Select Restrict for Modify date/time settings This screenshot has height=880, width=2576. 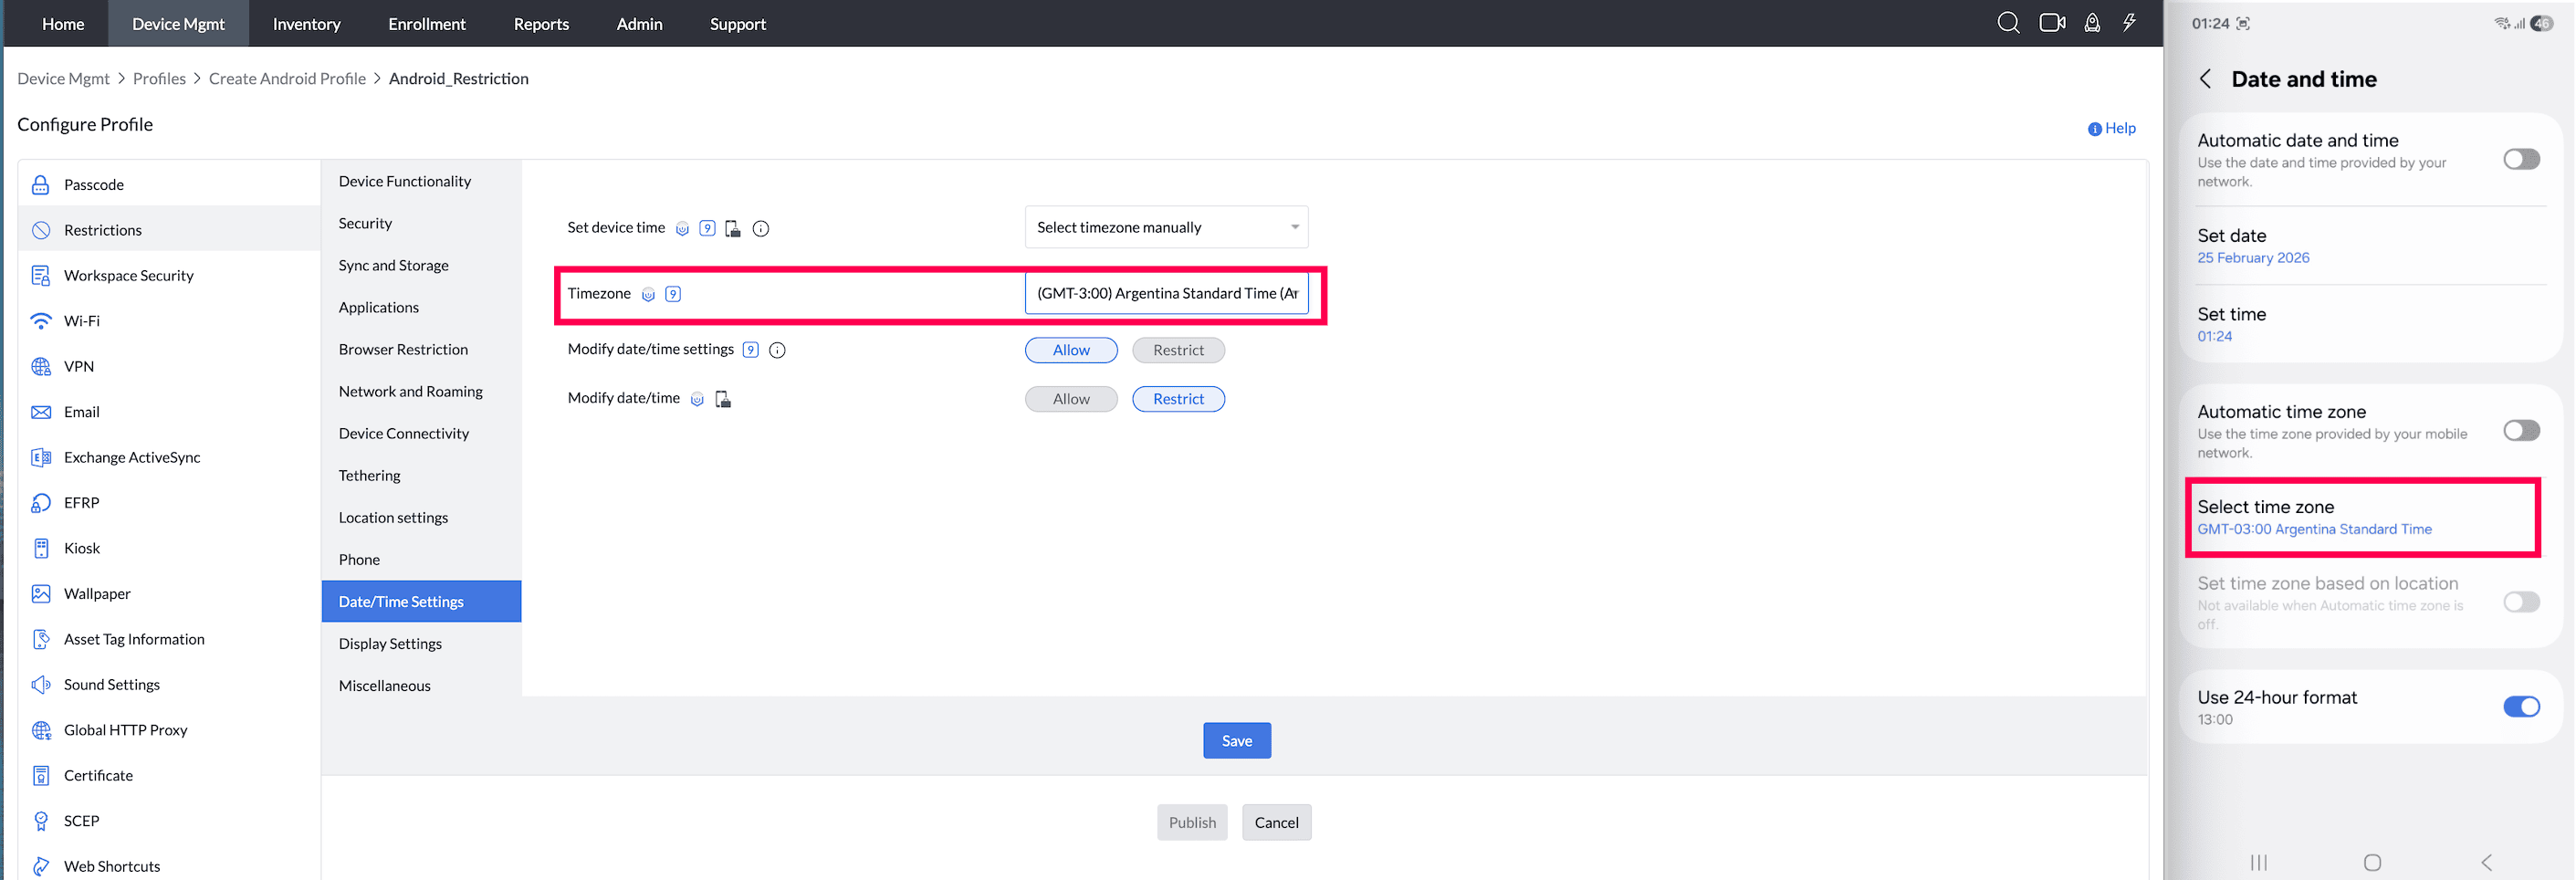1178,350
